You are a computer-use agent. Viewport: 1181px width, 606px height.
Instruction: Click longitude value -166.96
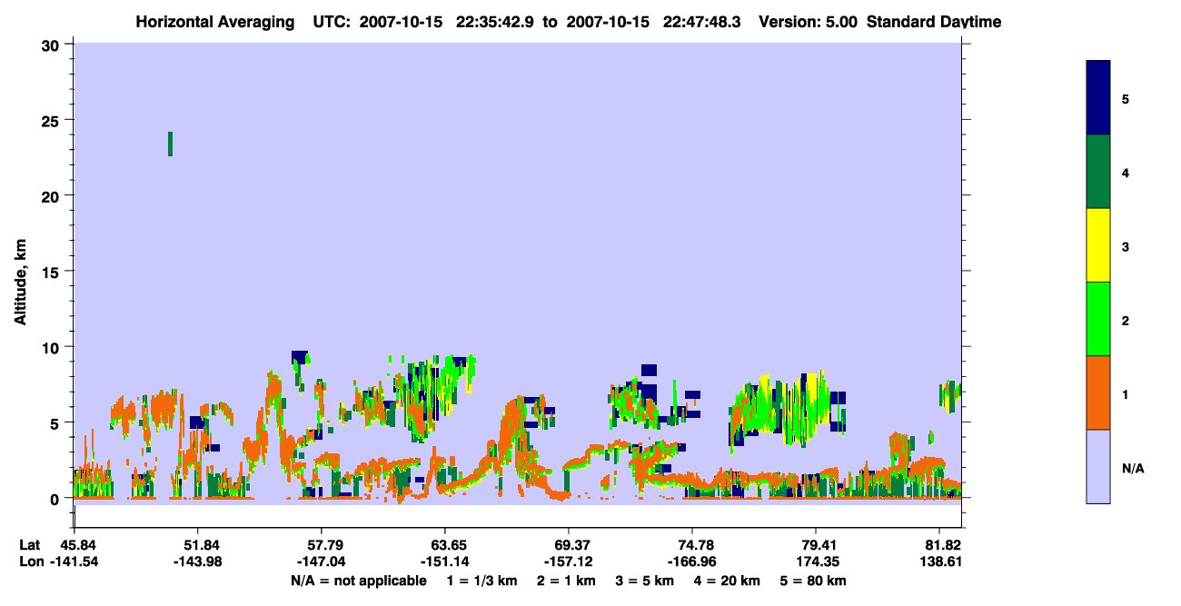click(692, 561)
